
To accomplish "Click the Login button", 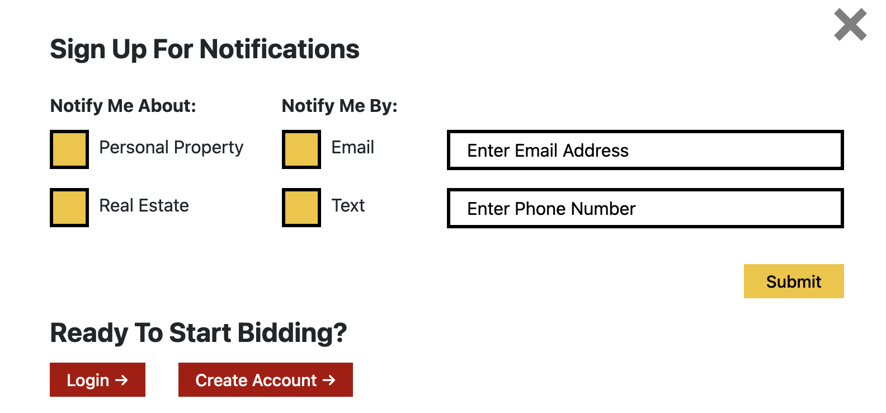I will (x=88, y=380).
